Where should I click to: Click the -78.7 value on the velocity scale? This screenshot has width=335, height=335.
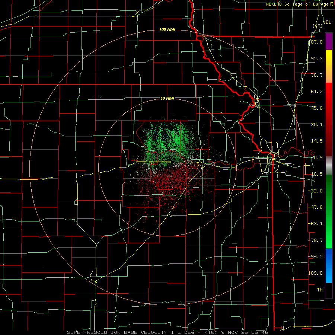[315, 240]
